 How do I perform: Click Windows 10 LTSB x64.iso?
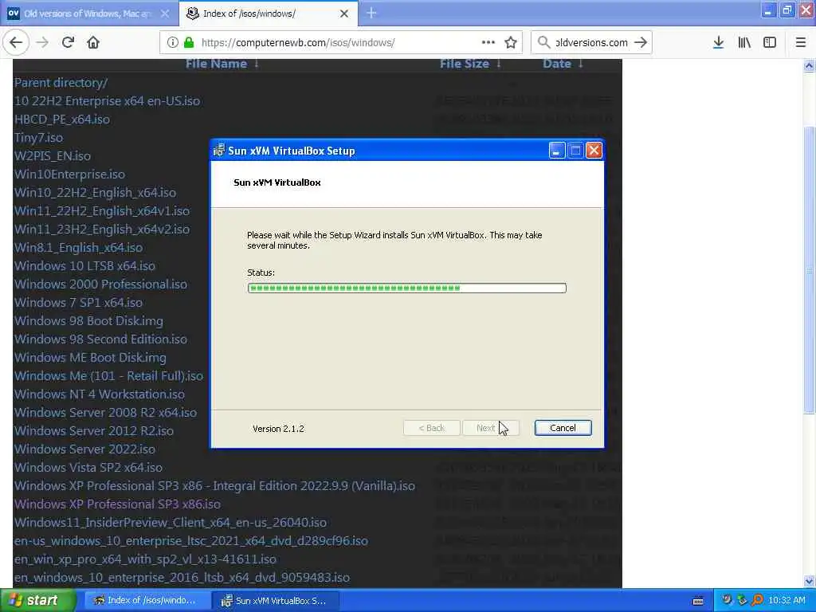[x=84, y=266]
